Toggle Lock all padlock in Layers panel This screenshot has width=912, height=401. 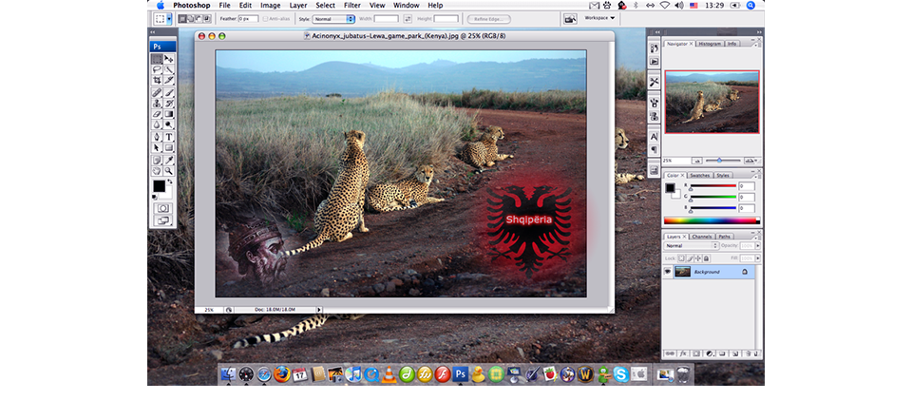(706, 258)
